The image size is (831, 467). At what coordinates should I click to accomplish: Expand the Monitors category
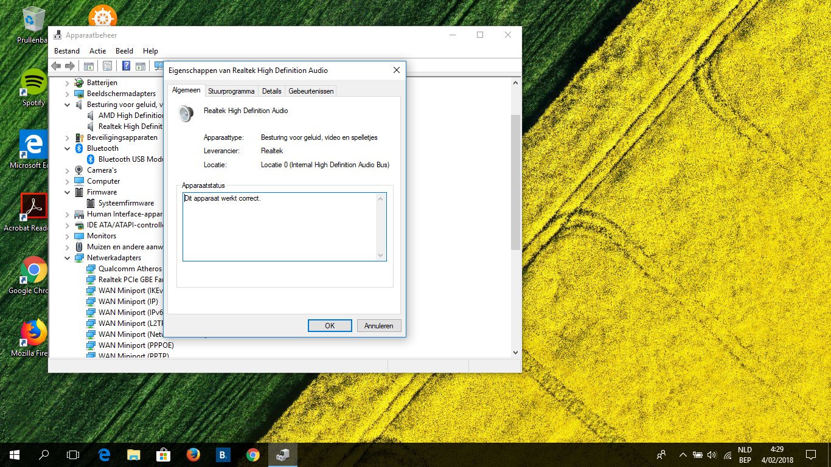coord(68,236)
